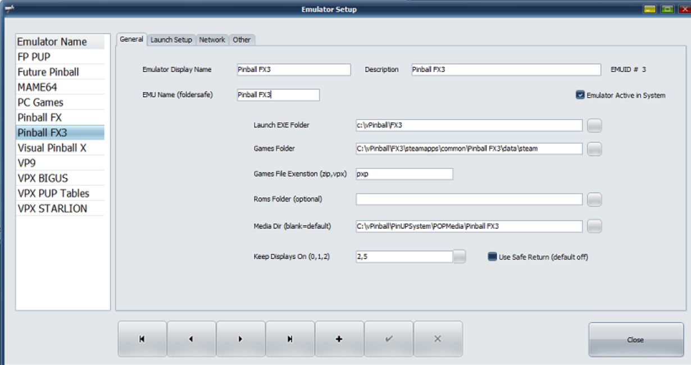Focus the Emulator Display Name field
The width and height of the screenshot is (691, 365).
pyautogui.click(x=294, y=70)
